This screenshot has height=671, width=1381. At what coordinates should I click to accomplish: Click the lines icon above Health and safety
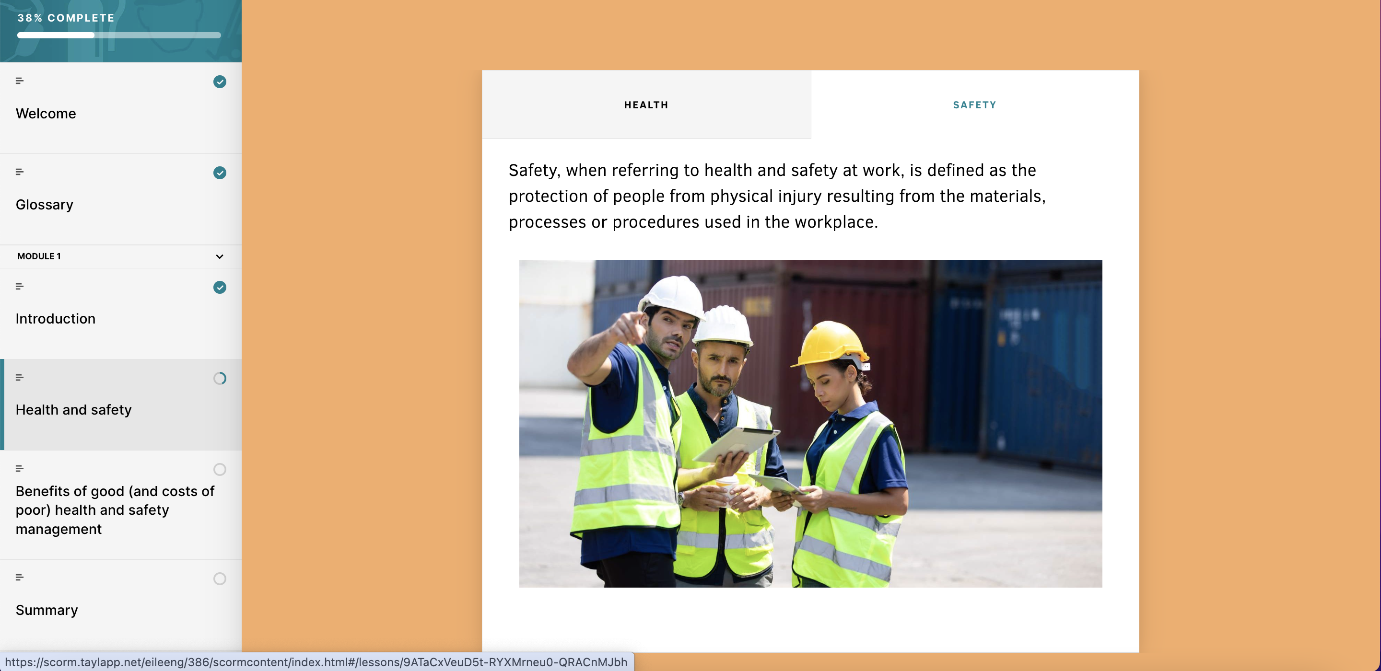(x=19, y=377)
